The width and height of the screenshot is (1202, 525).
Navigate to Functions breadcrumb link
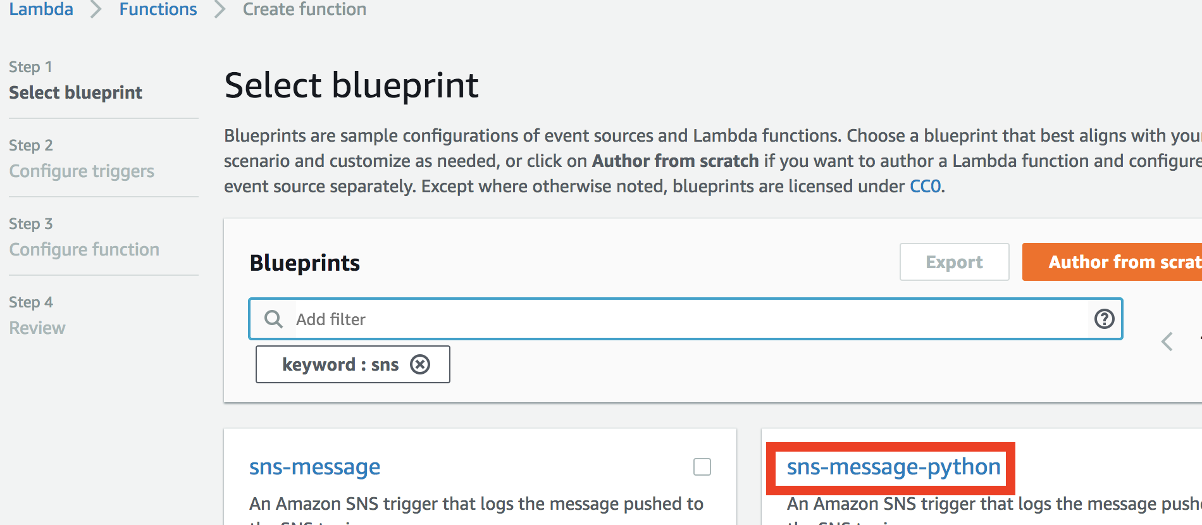(158, 9)
